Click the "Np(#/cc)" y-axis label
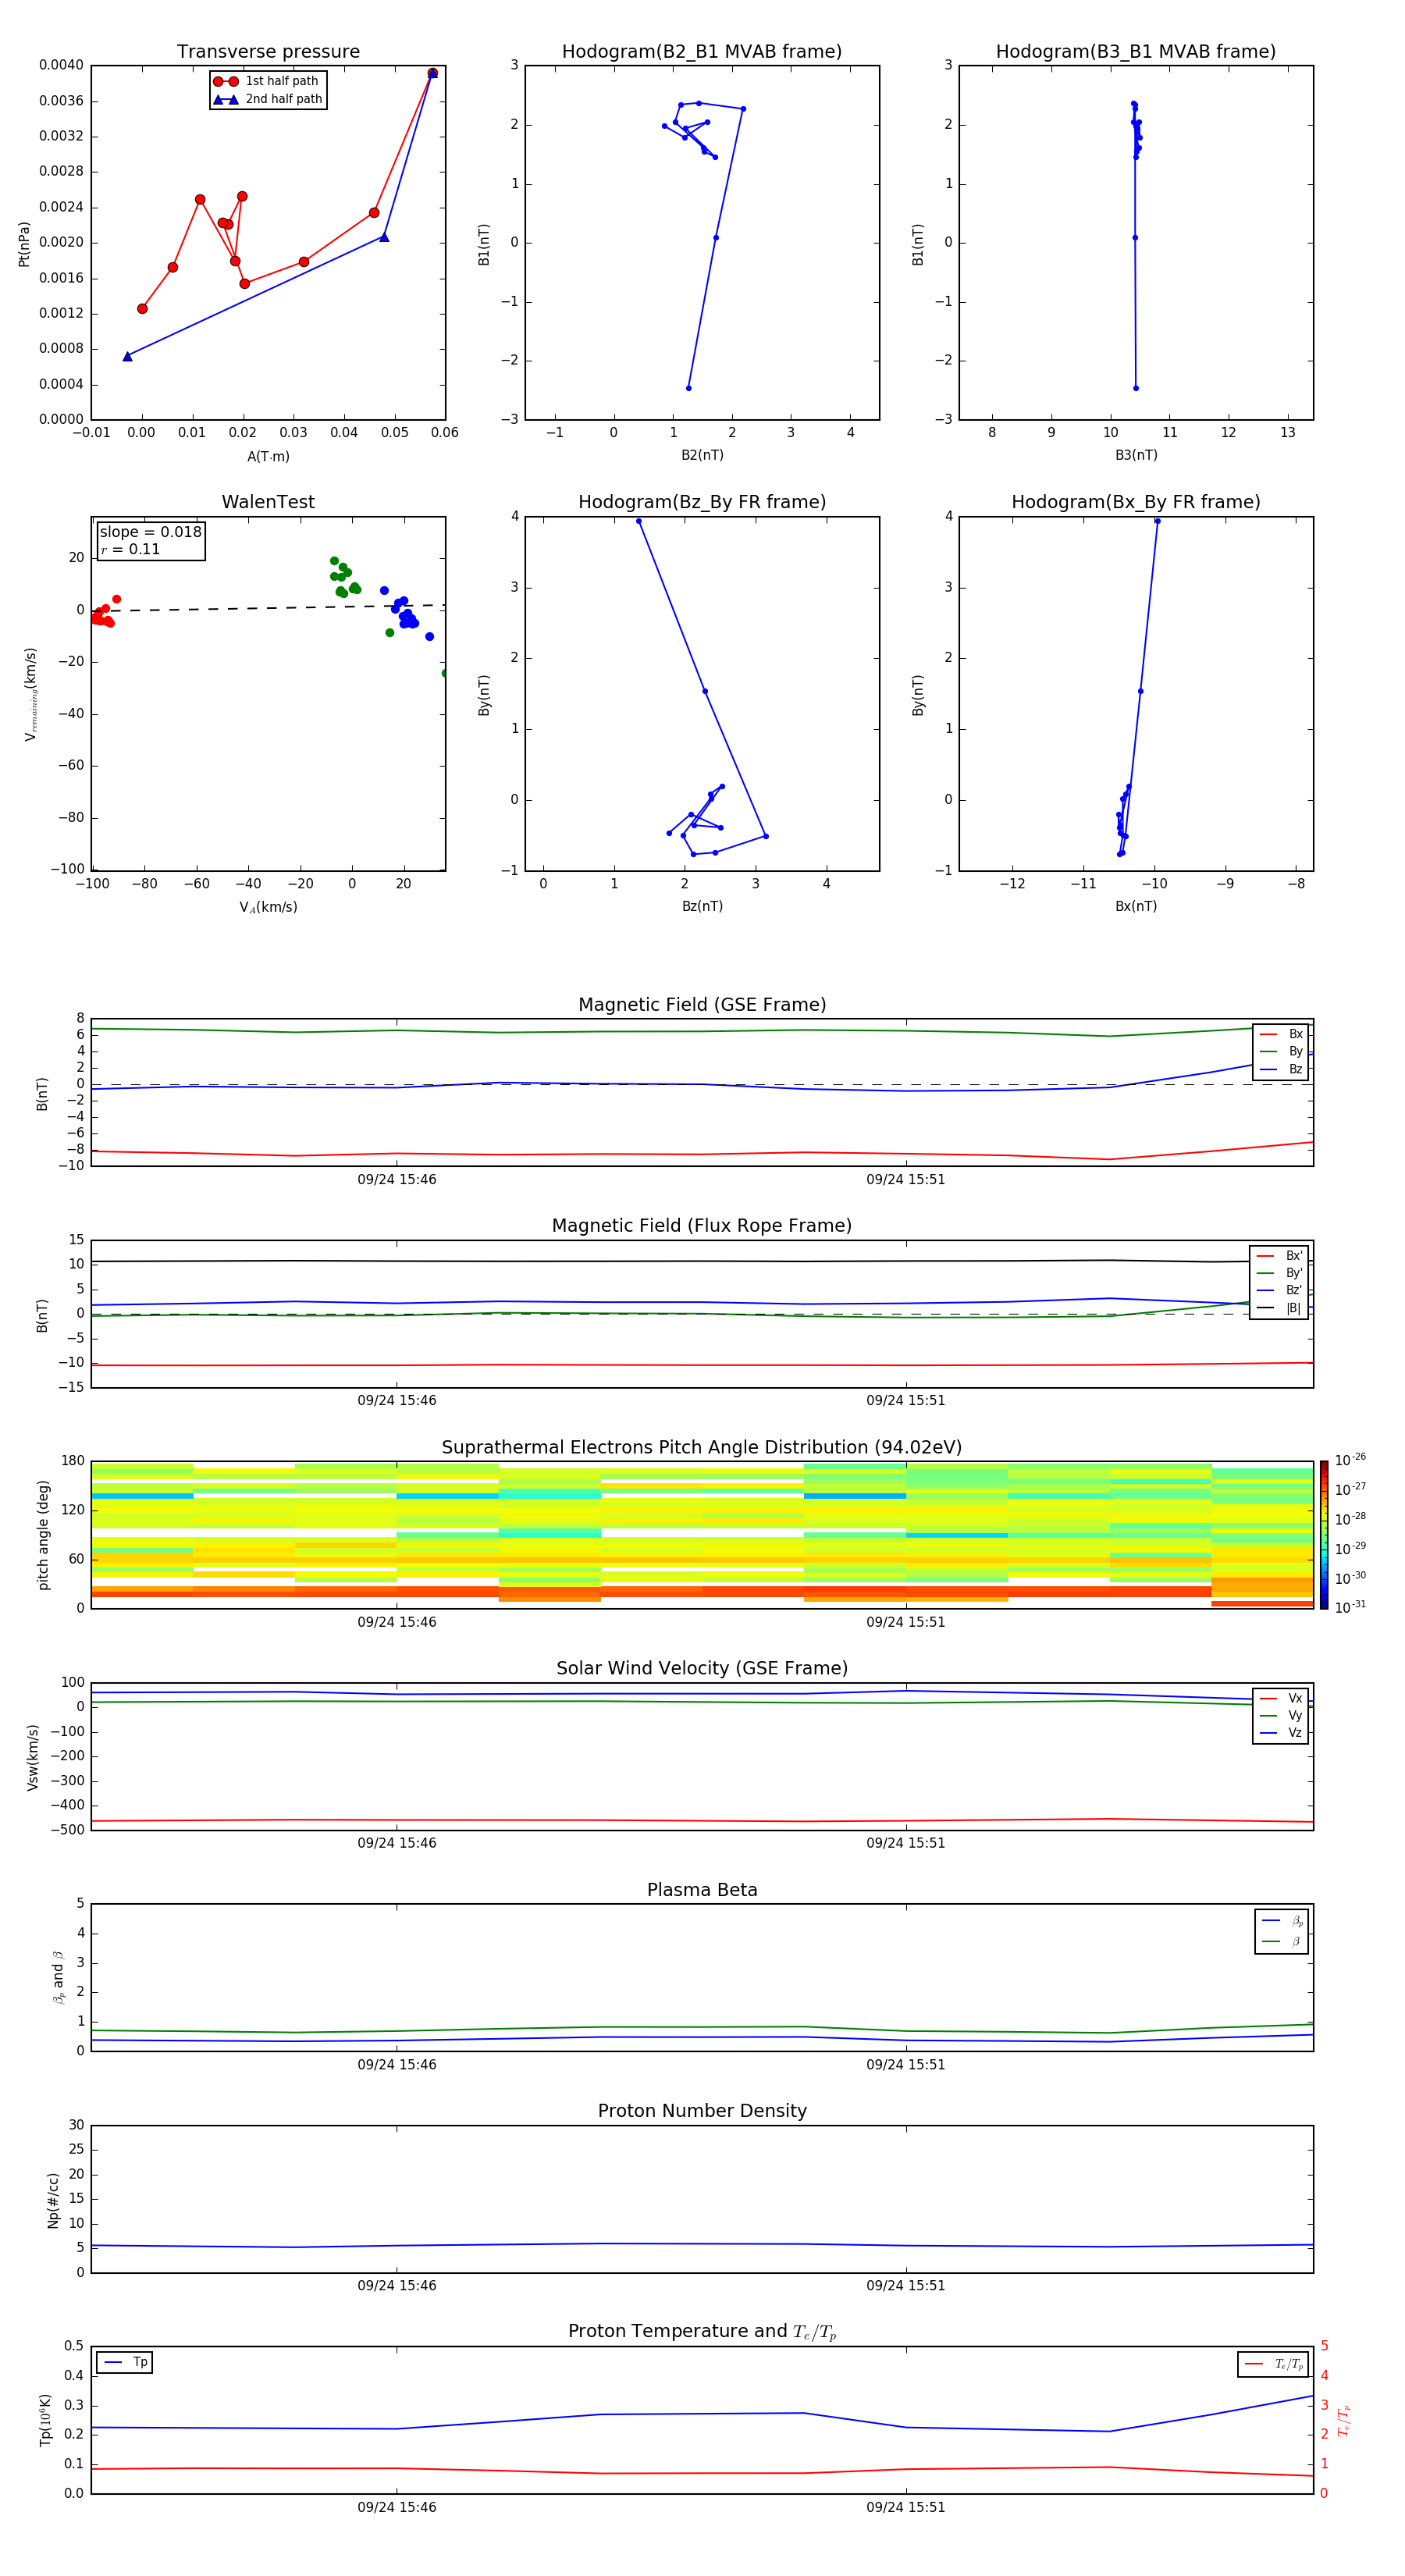 (x=53, y=2200)
